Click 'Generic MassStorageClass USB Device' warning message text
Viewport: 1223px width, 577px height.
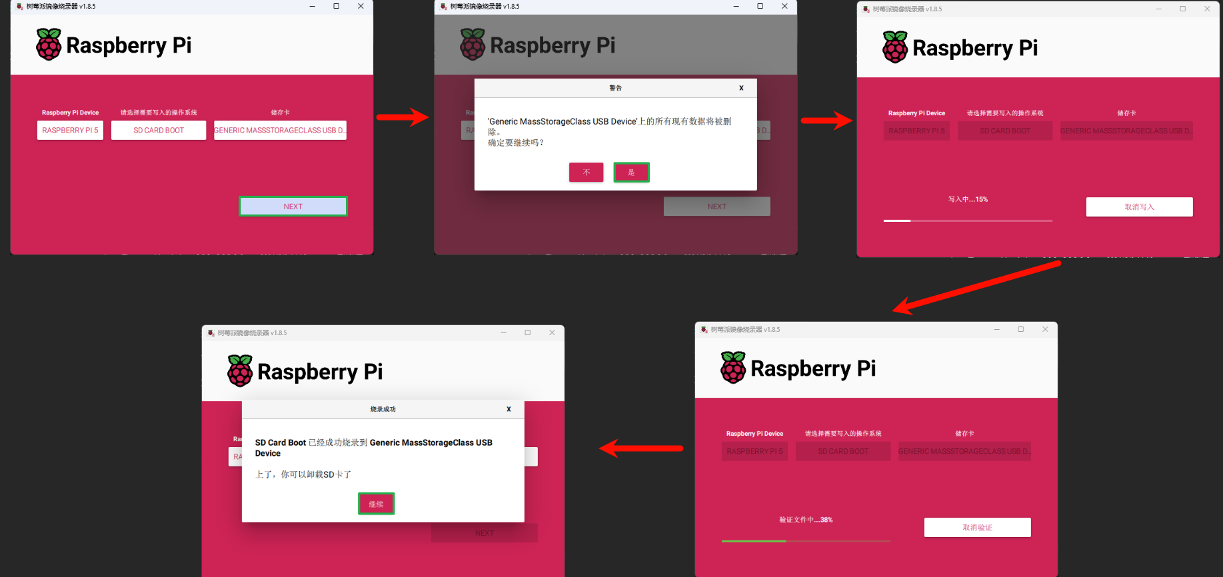tap(609, 127)
